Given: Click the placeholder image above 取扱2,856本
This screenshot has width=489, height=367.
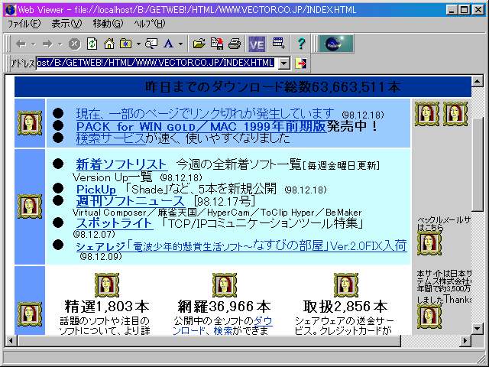Looking at the screenshot, I should pyautogui.click(x=346, y=285).
